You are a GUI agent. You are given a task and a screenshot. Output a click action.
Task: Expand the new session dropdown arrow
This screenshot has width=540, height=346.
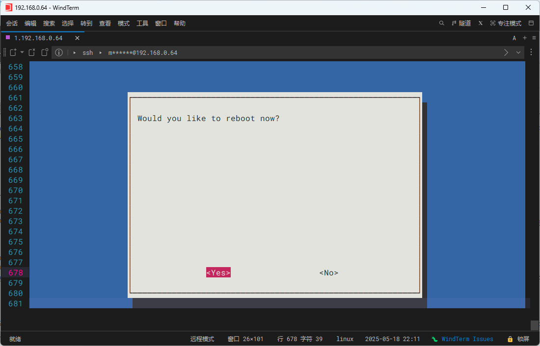(22, 52)
